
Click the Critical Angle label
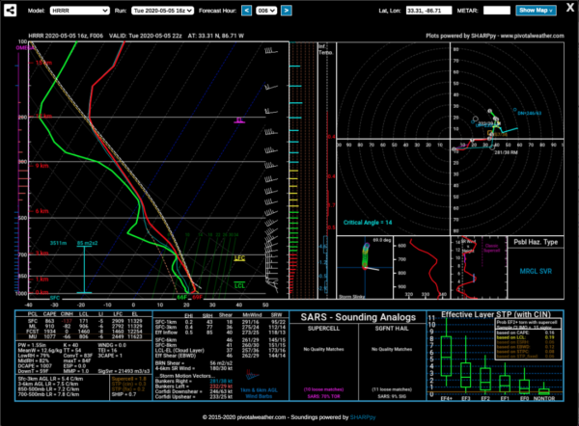tap(367, 222)
